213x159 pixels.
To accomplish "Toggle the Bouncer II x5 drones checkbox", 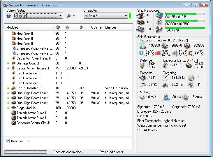I will point(8,141).
